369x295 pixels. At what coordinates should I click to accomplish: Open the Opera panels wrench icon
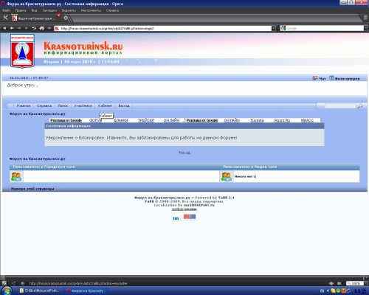[5, 18]
